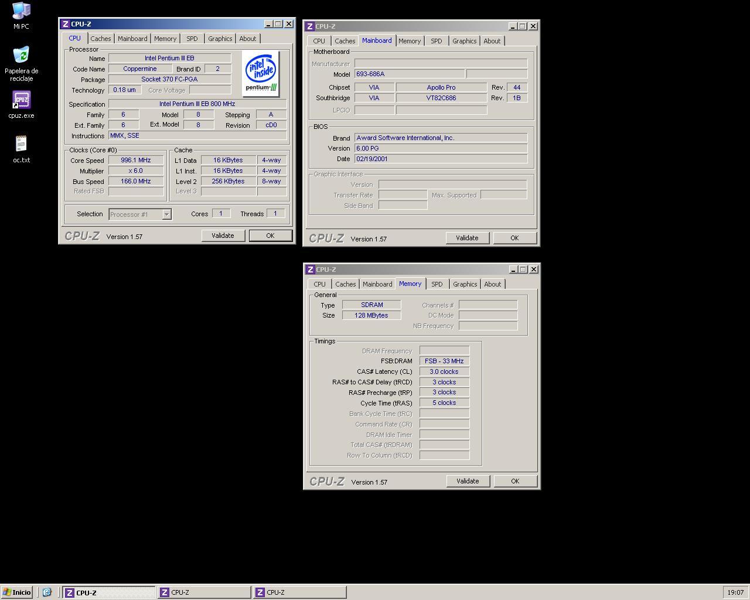This screenshot has height=600, width=750.
Task: Switch to Memory tab in Mainboard window
Action: (x=410, y=41)
